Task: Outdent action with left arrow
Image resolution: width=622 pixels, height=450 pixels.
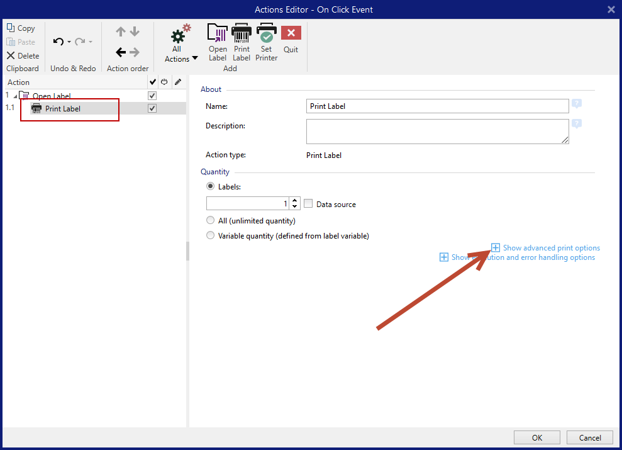Action: tap(121, 53)
